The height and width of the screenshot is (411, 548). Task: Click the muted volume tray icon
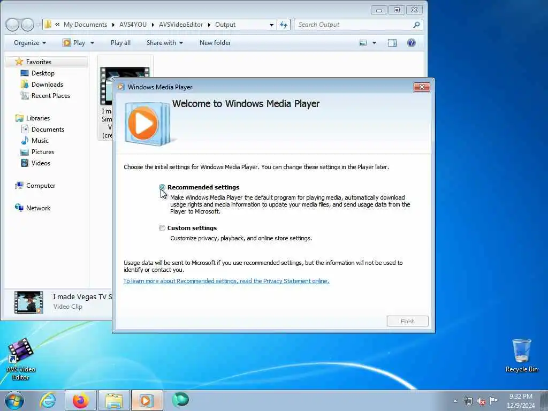(x=481, y=401)
